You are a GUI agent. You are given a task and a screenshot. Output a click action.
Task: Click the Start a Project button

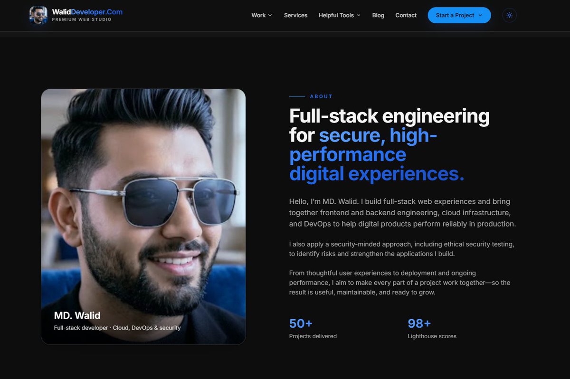click(459, 15)
